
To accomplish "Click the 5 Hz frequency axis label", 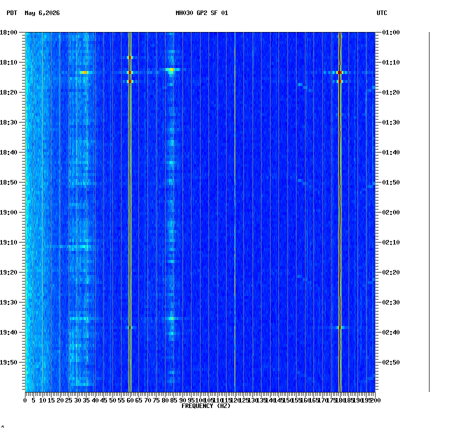I will [x=33, y=400].
